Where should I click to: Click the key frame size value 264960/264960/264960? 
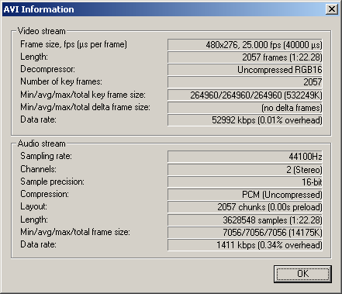[x=245, y=95]
